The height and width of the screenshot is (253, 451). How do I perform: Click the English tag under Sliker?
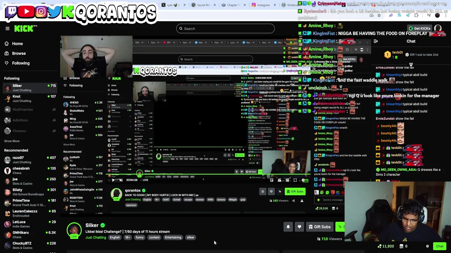(115, 238)
